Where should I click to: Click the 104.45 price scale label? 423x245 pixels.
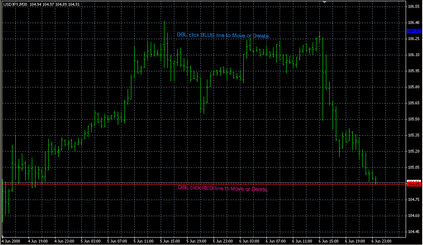point(414,232)
